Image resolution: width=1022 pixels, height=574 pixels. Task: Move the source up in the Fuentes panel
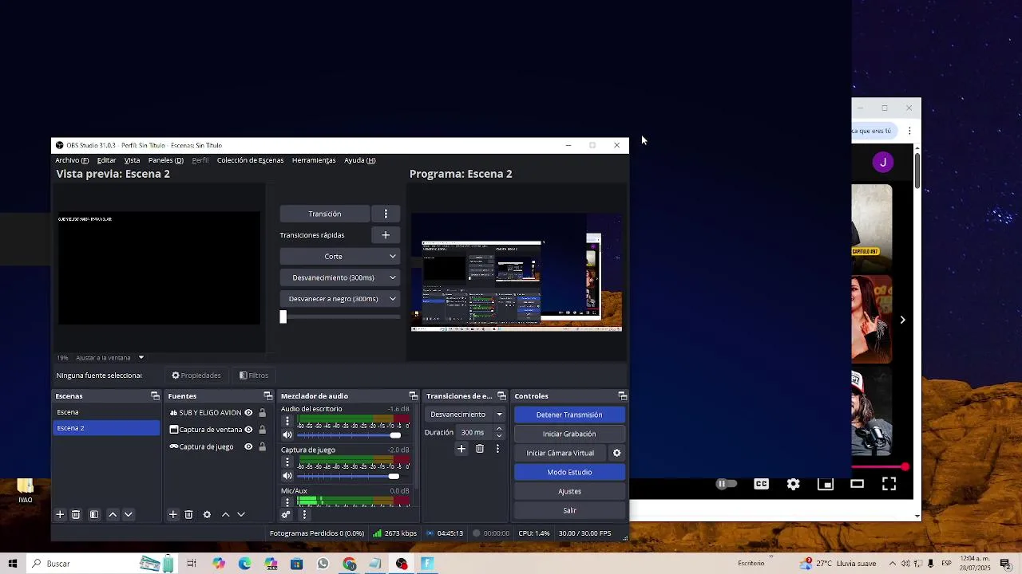pos(225,515)
